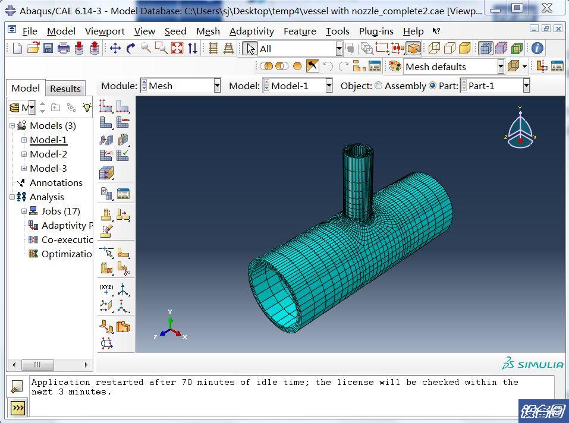Open the Adaptivity menu
Screen dimensions: 569x423
252,31
